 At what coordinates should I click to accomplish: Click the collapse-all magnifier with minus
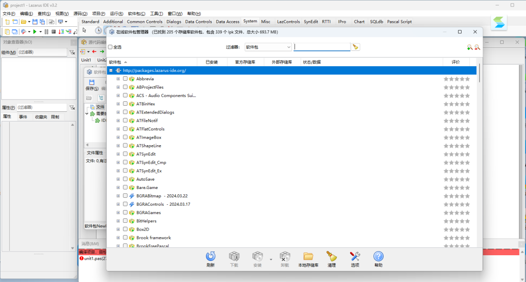pyautogui.click(x=477, y=47)
